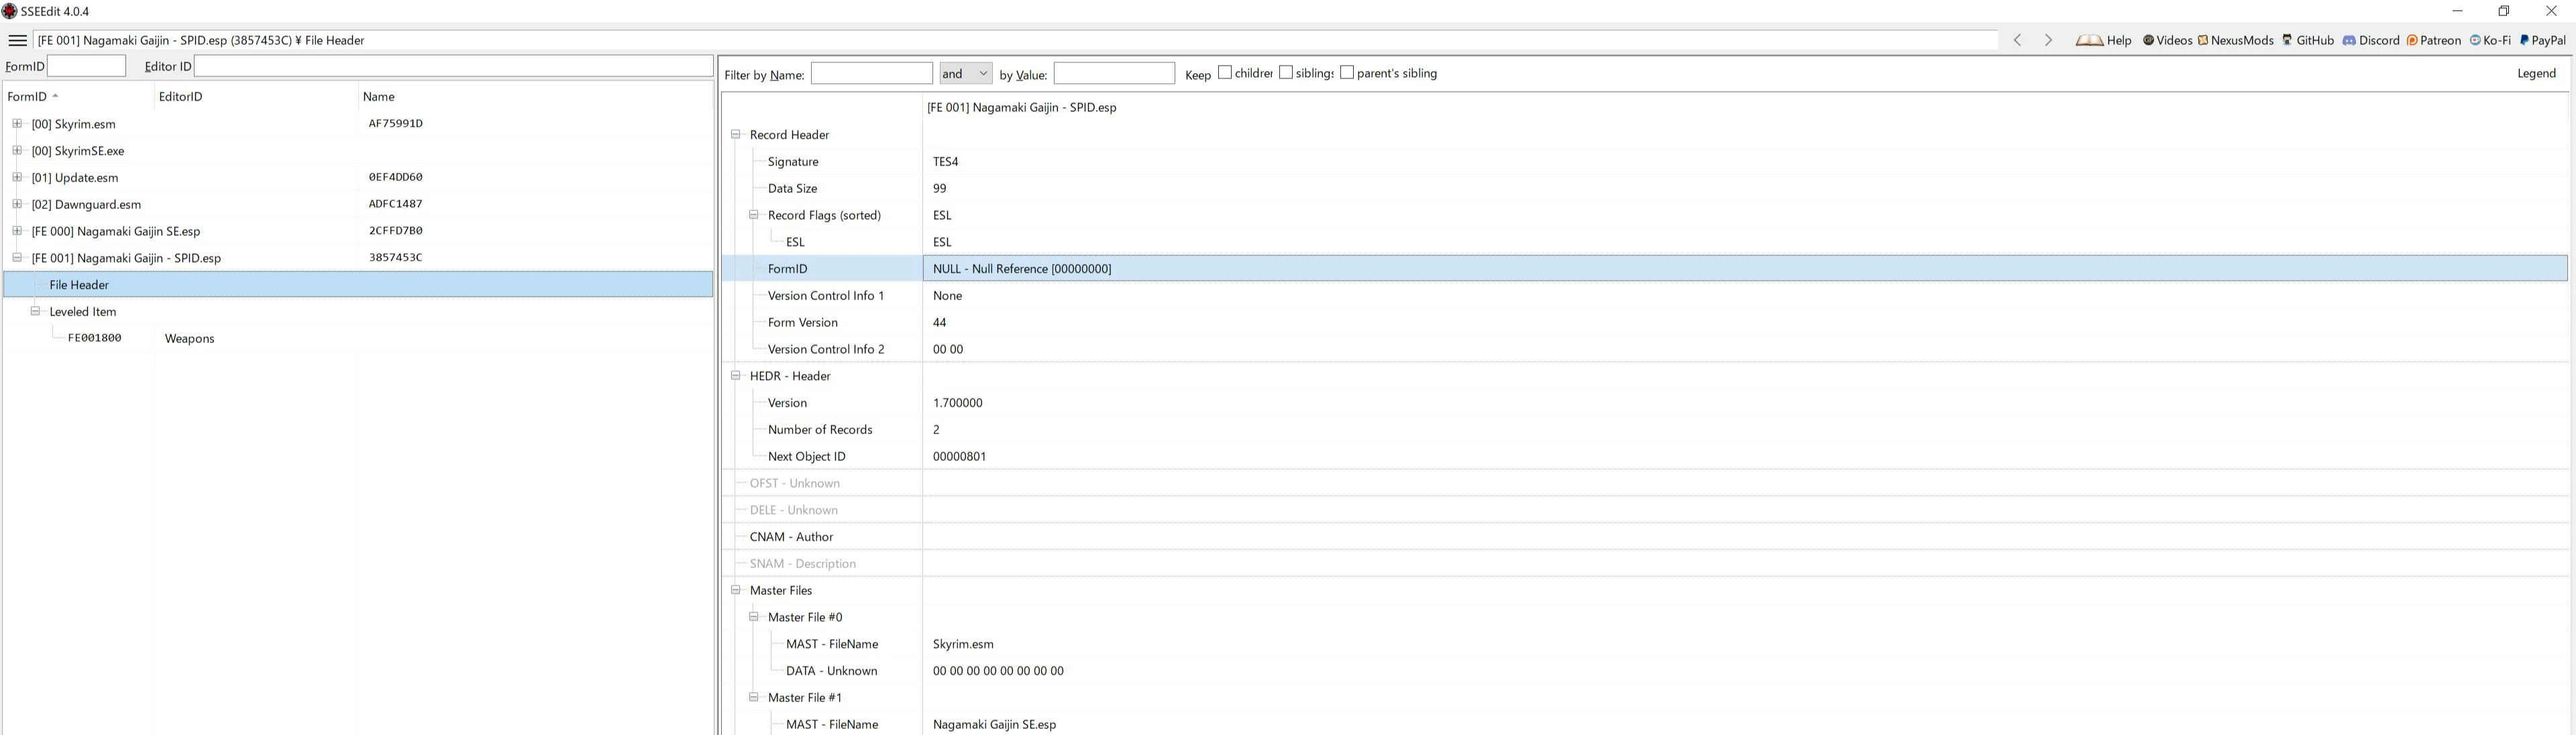Toggle Keep parent's siblings checkbox

tap(1346, 73)
